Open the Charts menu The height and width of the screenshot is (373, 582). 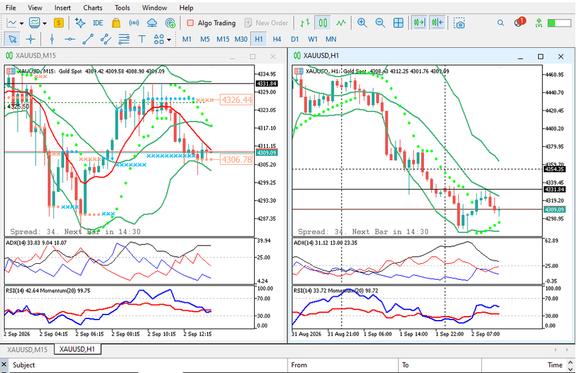93,7
